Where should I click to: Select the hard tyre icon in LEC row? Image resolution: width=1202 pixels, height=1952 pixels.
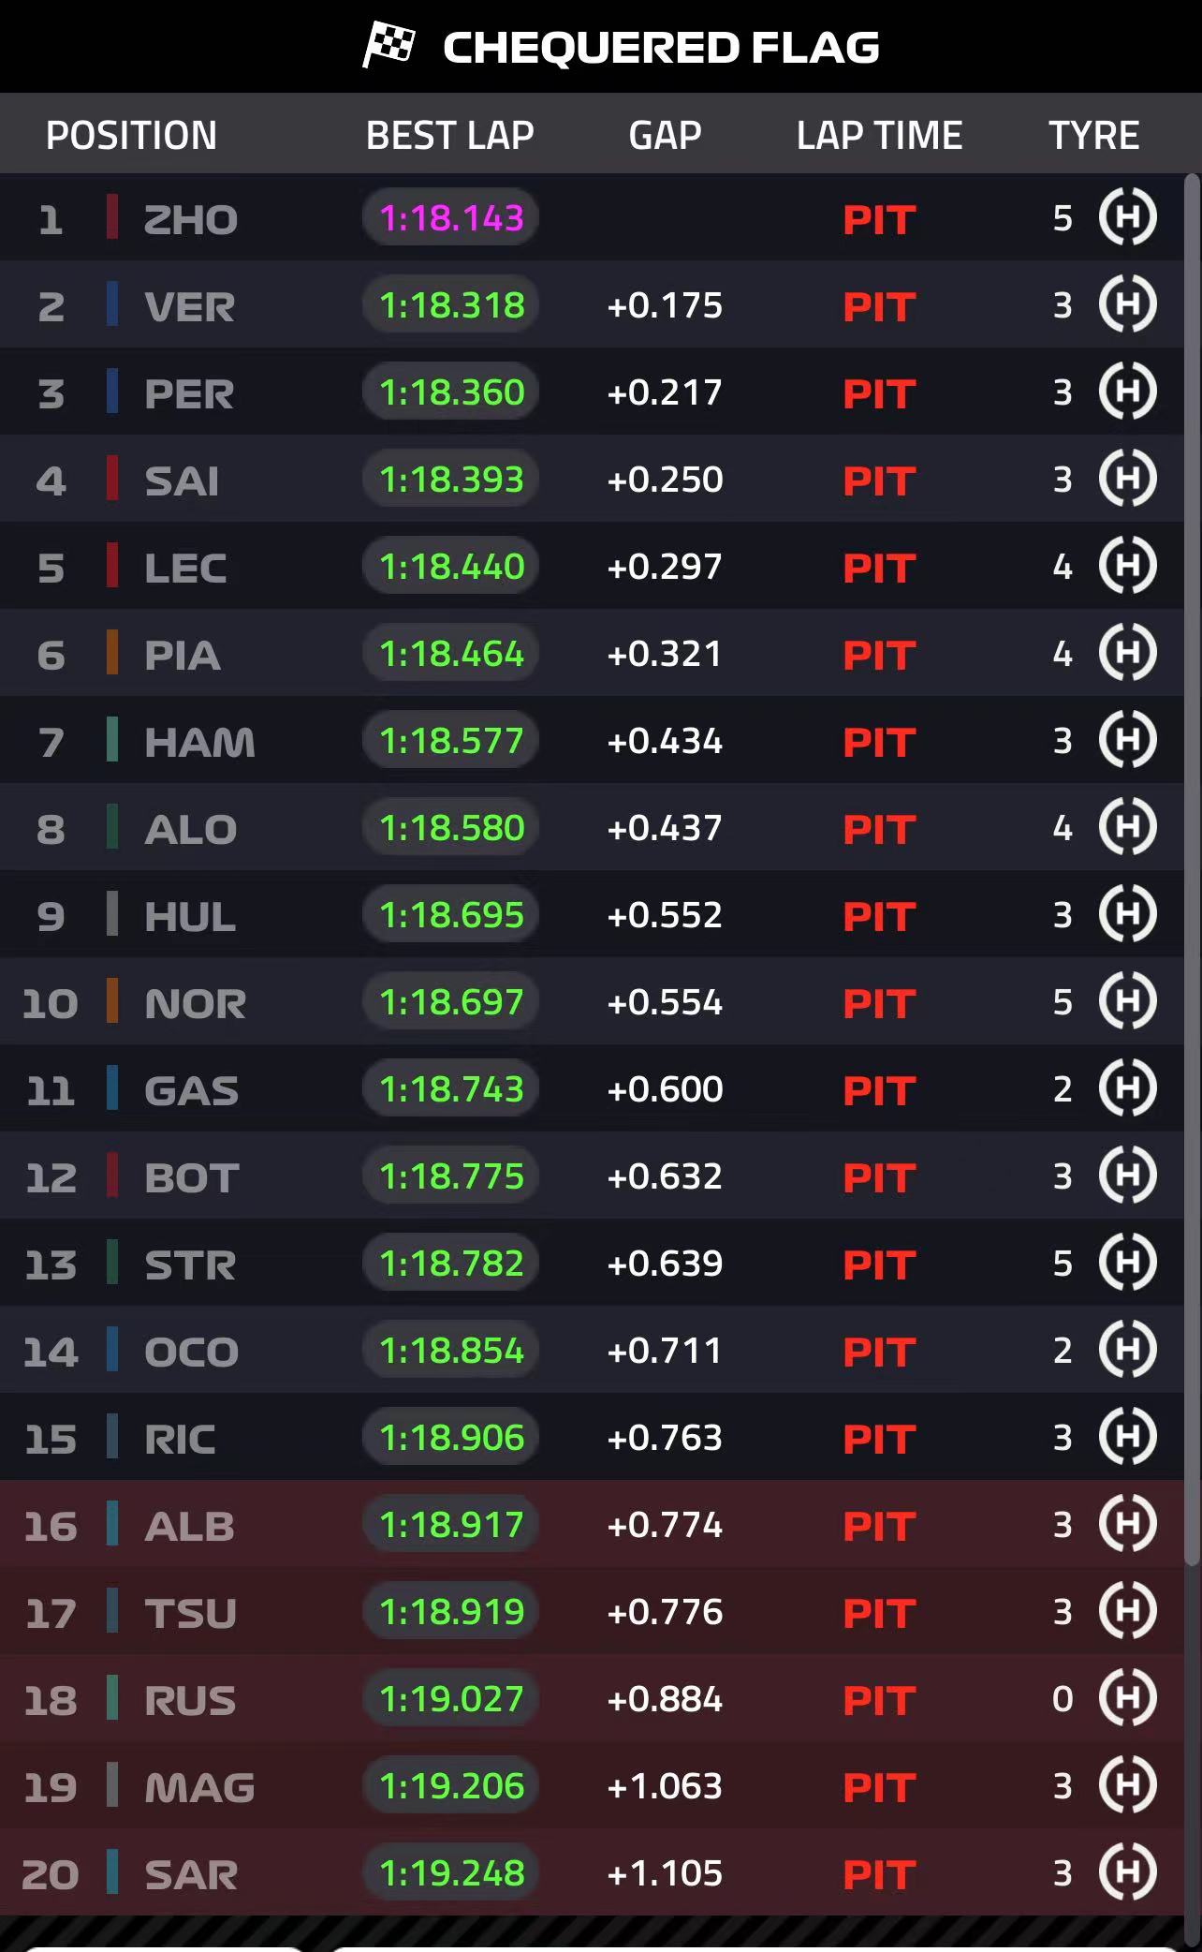[x=1127, y=566]
